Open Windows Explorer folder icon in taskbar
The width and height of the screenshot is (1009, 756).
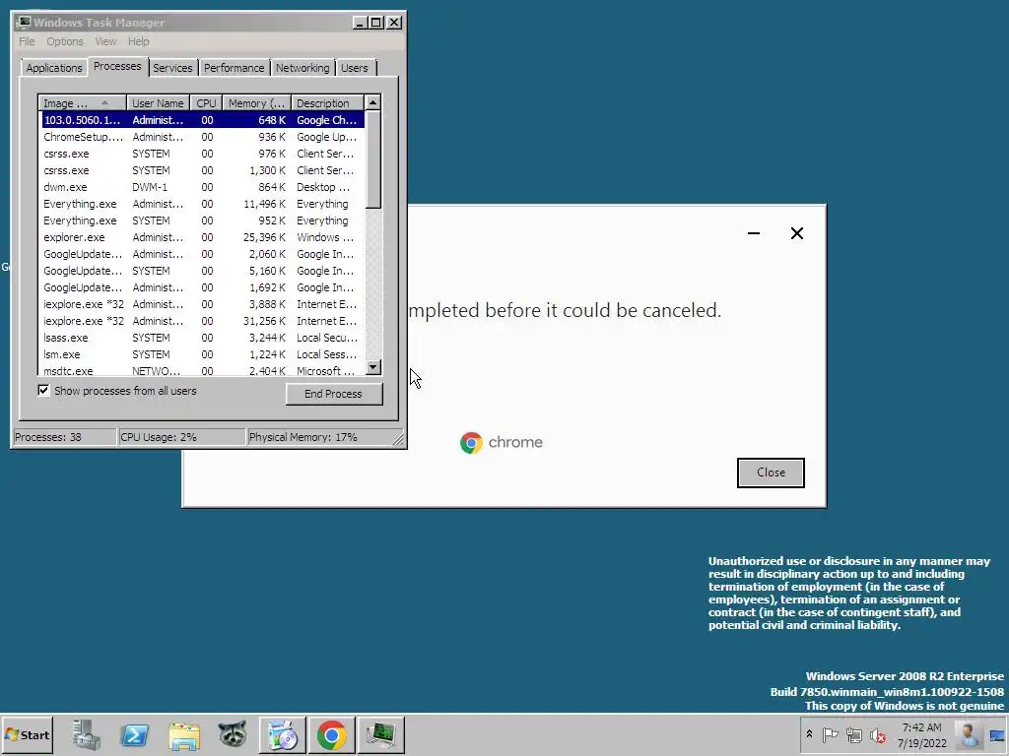184,734
